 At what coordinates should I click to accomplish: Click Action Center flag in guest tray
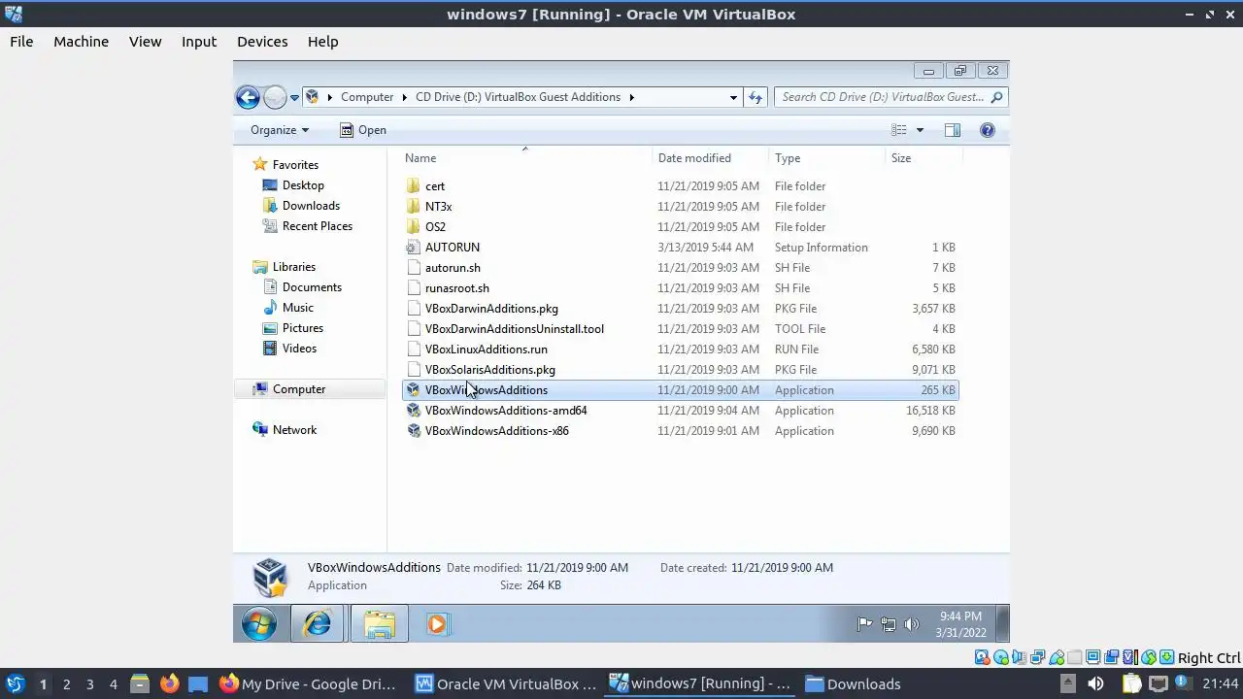click(864, 624)
